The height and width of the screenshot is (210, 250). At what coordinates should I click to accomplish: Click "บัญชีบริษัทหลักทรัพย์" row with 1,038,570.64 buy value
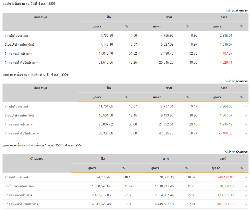click(19, 186)
